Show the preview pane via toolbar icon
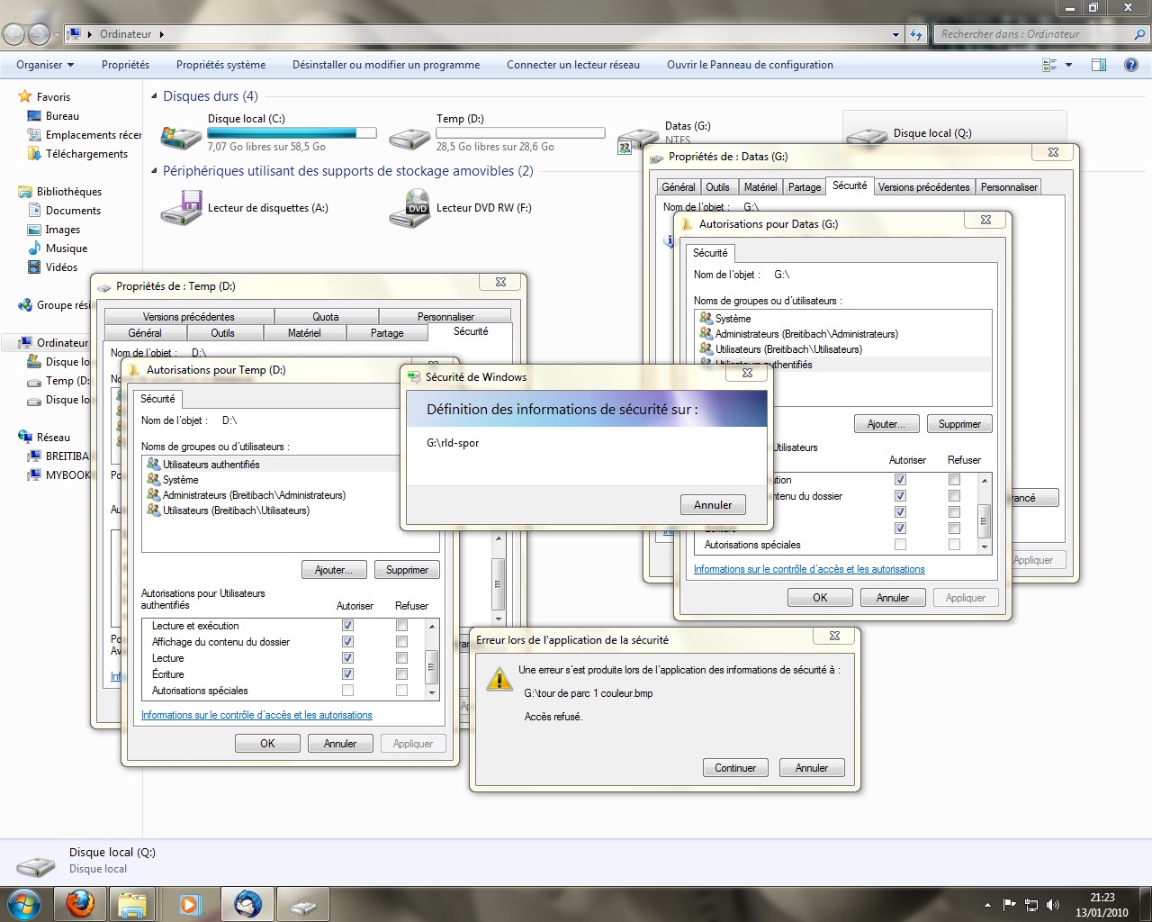This screenshot has width=1152, height=922. pos(1098,65)
